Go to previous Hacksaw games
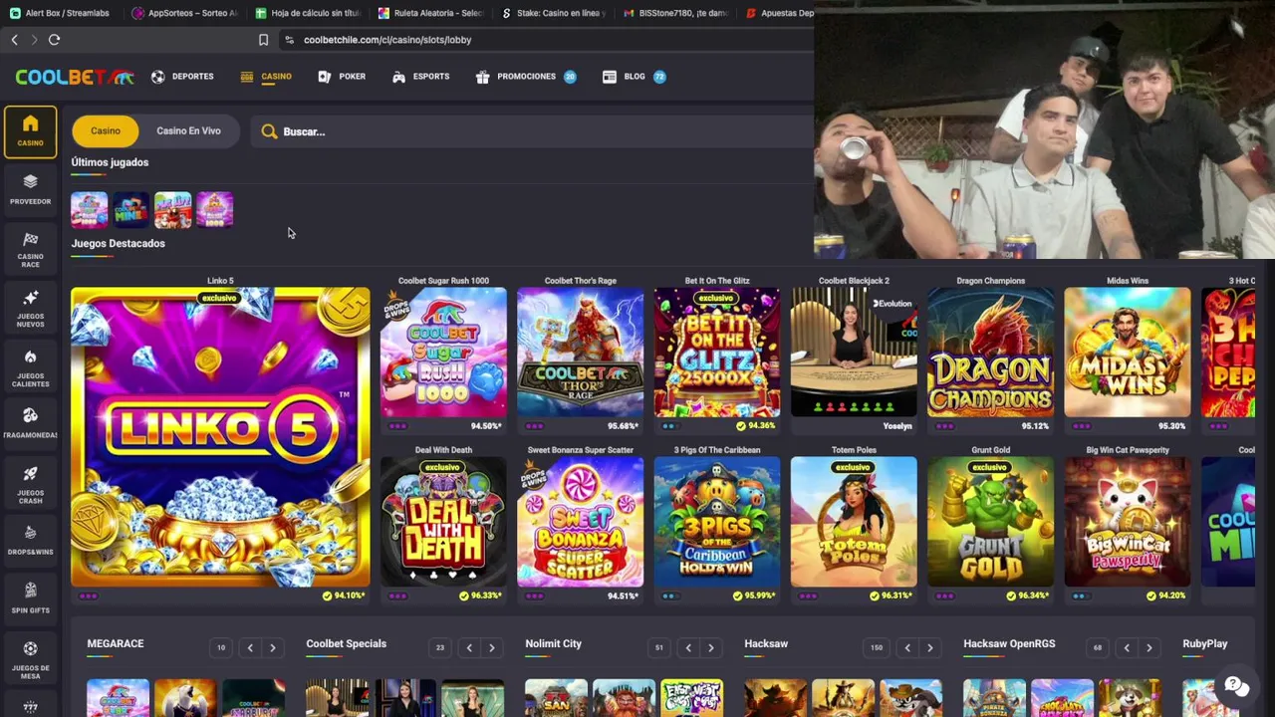The image size is (1275, 717). pyautogui.click(x=907, y=648)
